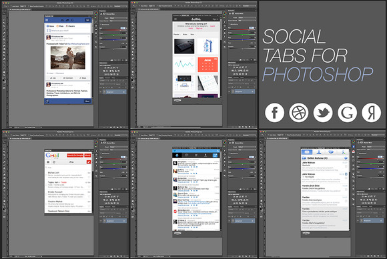
Task: Toggle Background layer visibility beside Facebook panel
Action: (x=101, y=92)
